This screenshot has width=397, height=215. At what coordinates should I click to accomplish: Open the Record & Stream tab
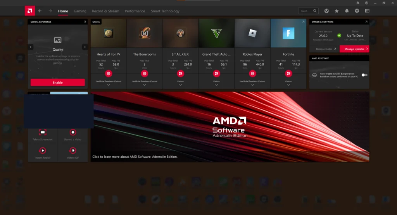pos(105,11)
